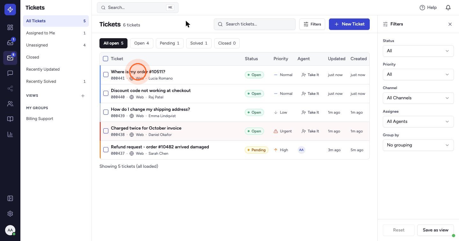This screenshot has width=459, height=241.
Task: Click the lightning bolt app logo
Action: [x=10, y=10]
